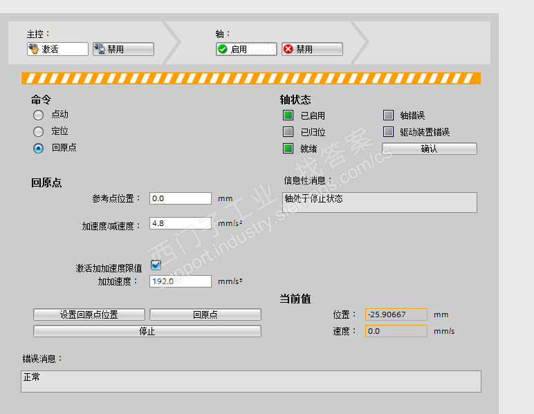Click the red cross 禁用 axis button
Viewport: 534px width, 414px height.
pos(312,49)
